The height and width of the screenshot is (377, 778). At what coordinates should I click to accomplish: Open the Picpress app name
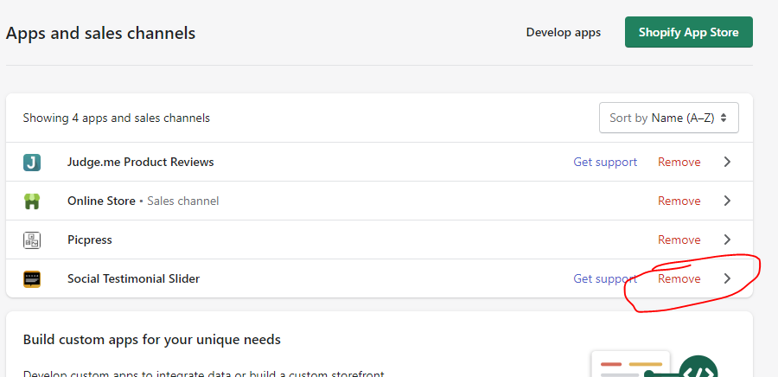(x=90, y=240)
